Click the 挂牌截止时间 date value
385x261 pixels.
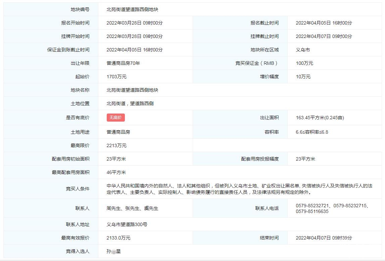click(x=324, y=36)
